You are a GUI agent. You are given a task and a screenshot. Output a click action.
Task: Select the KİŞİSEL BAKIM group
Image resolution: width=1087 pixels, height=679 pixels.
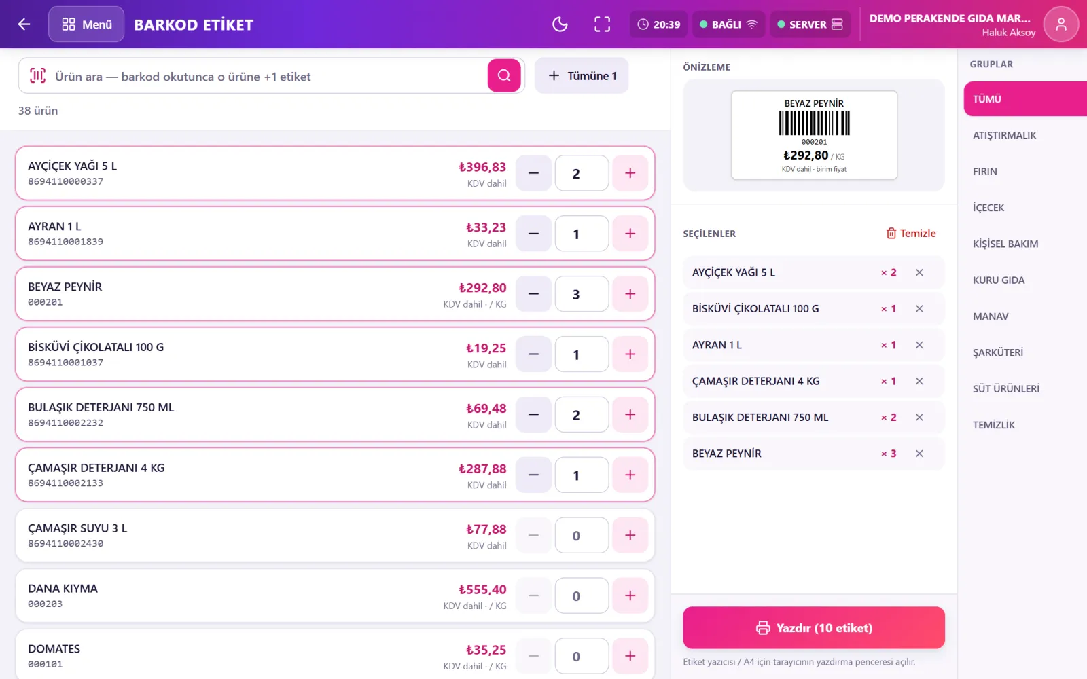(x=1025, y=244)
